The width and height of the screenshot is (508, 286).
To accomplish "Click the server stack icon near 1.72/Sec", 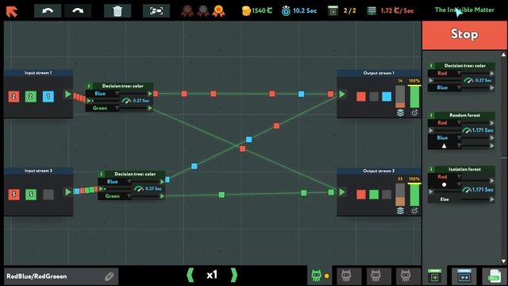I will (x=371, y=10).
